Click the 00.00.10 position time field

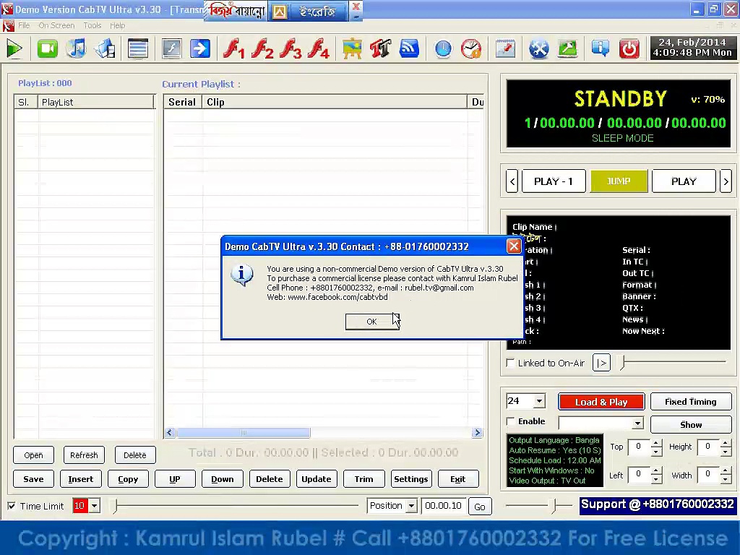(443, 506)
